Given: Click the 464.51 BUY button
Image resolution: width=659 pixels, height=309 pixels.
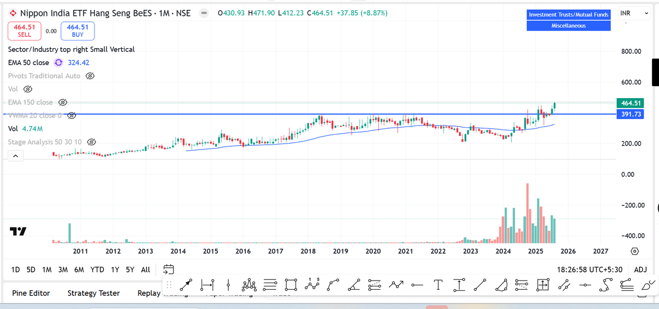Looking at the screenshot, I should (x=78, y=31).
